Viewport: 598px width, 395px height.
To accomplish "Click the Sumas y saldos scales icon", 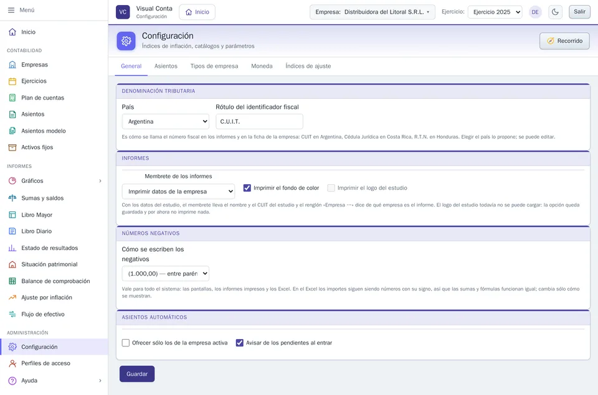I will tap(12, 198).
